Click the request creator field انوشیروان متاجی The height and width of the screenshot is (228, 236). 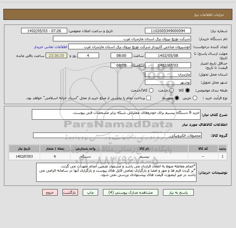pos(130,47)
